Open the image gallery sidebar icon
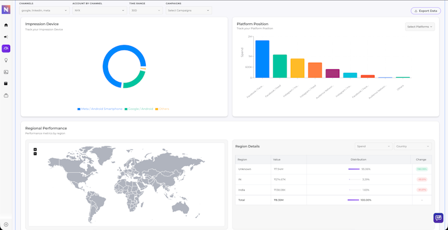Viewport: 448px width, 230px height. click(6, 72)
